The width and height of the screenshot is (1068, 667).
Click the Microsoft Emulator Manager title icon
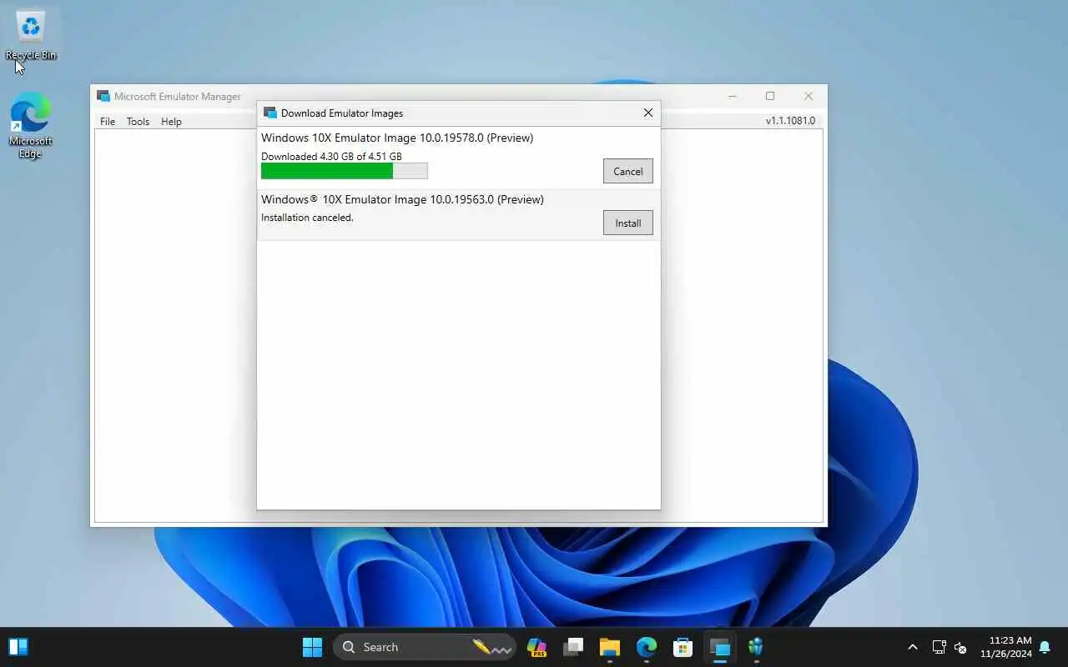[x=103, y=96]
